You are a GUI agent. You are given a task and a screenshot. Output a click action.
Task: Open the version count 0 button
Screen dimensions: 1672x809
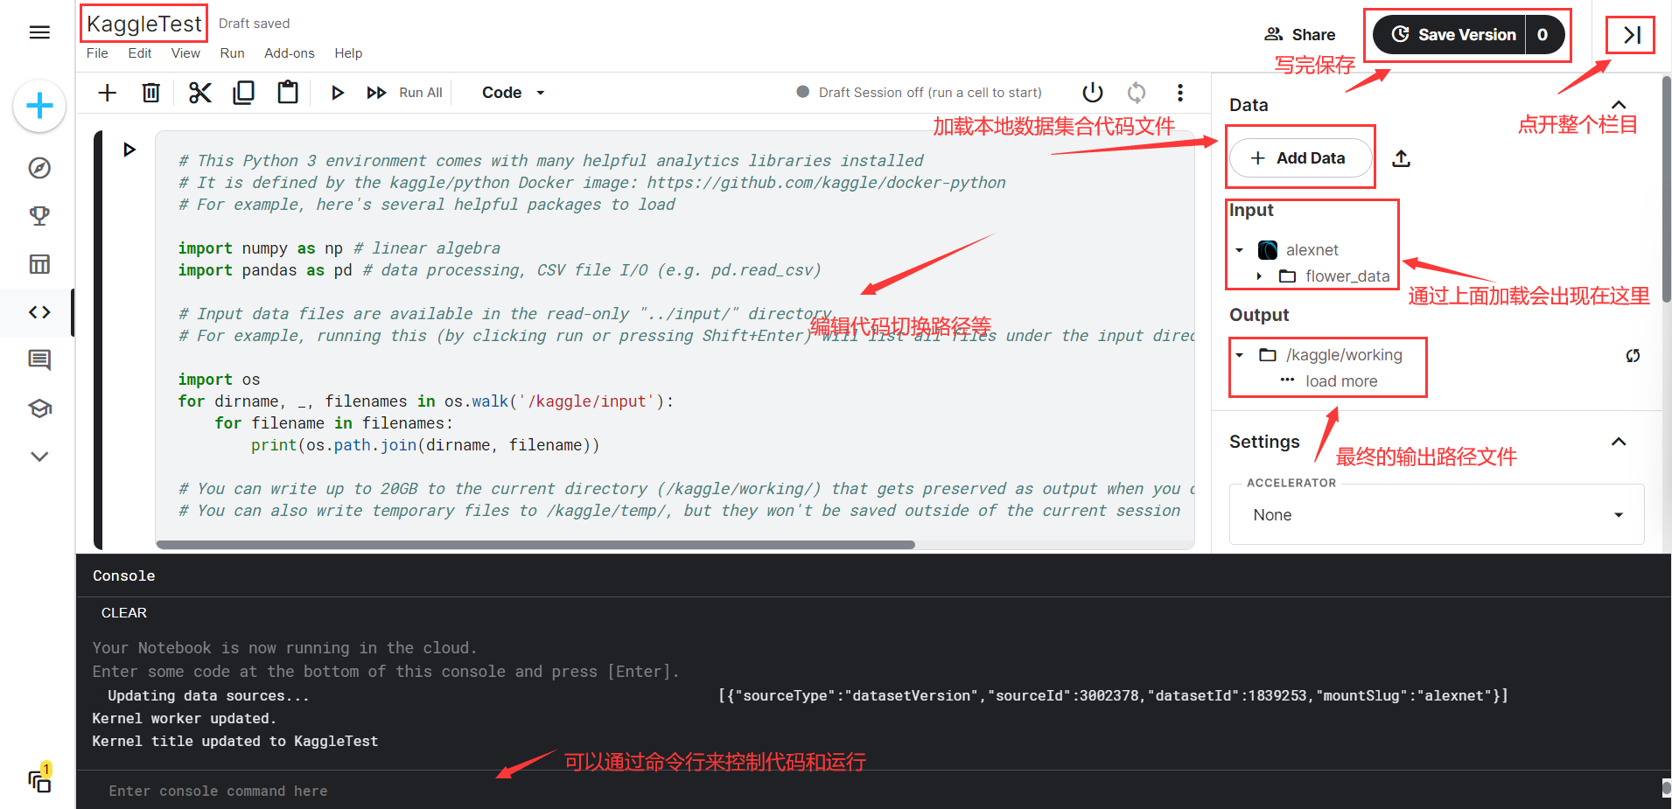tap(1545, 35)
